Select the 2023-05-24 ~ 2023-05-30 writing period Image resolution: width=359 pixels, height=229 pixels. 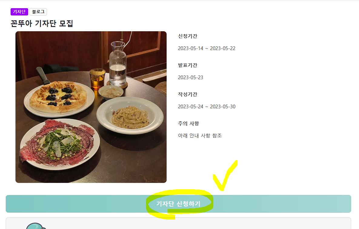click(207, 106)
